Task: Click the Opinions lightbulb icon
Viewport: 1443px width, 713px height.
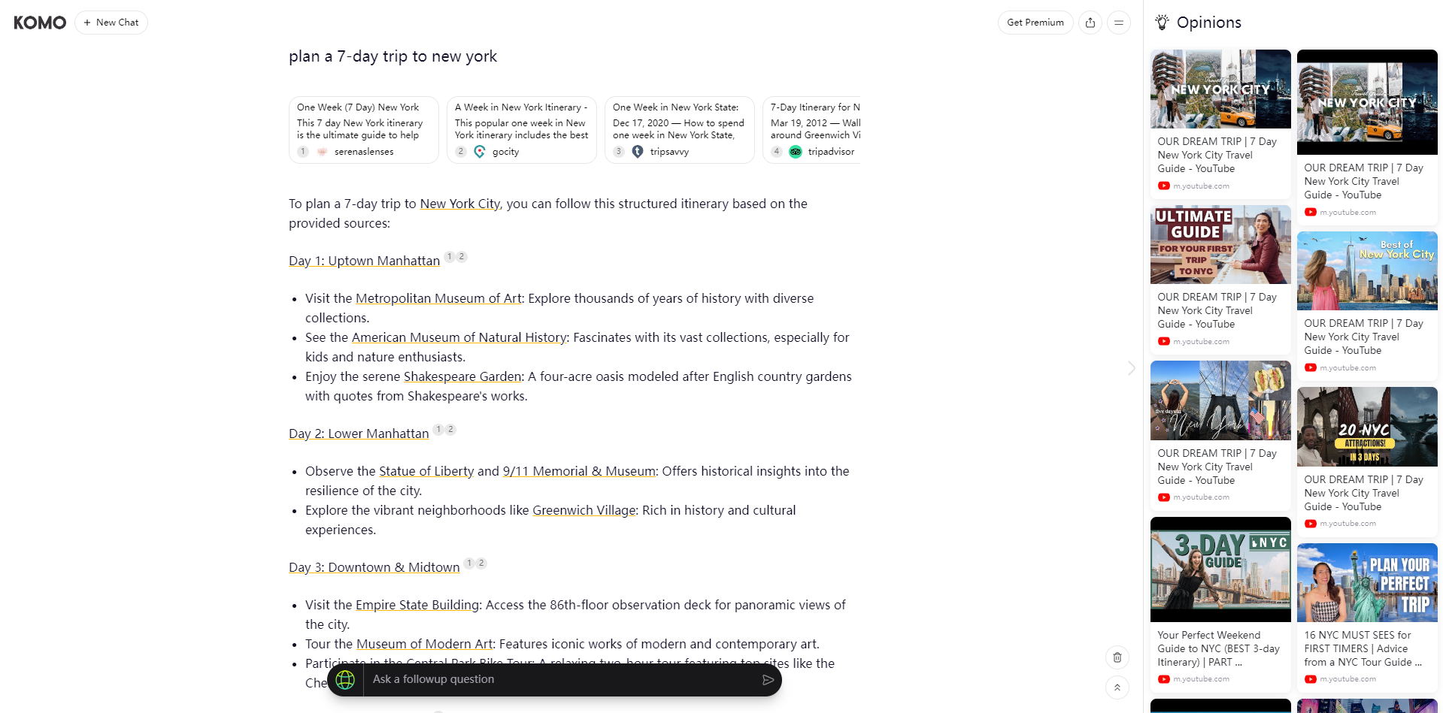Action: pos(1163,23)
